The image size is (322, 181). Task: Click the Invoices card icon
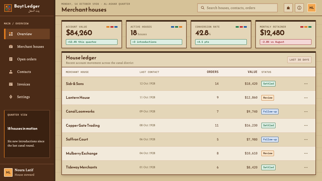point(11,84)
